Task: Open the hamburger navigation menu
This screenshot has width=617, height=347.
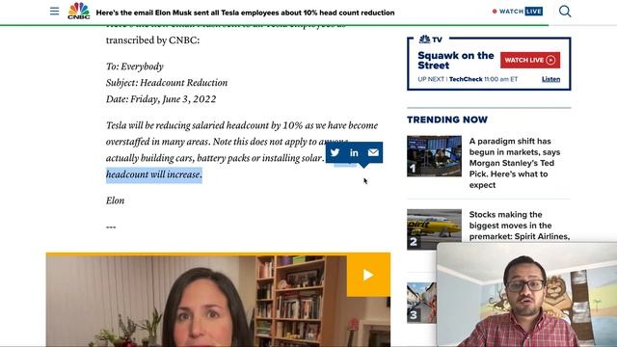Action: tap(54, 11)
